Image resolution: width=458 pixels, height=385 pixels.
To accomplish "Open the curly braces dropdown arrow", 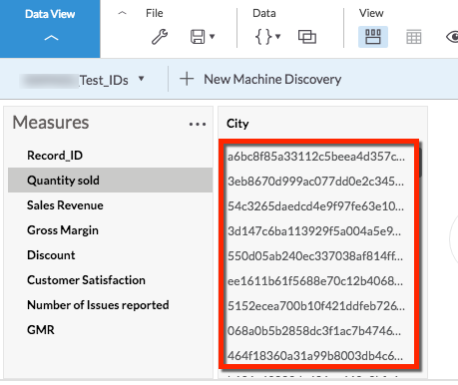I will pos(278,36).
